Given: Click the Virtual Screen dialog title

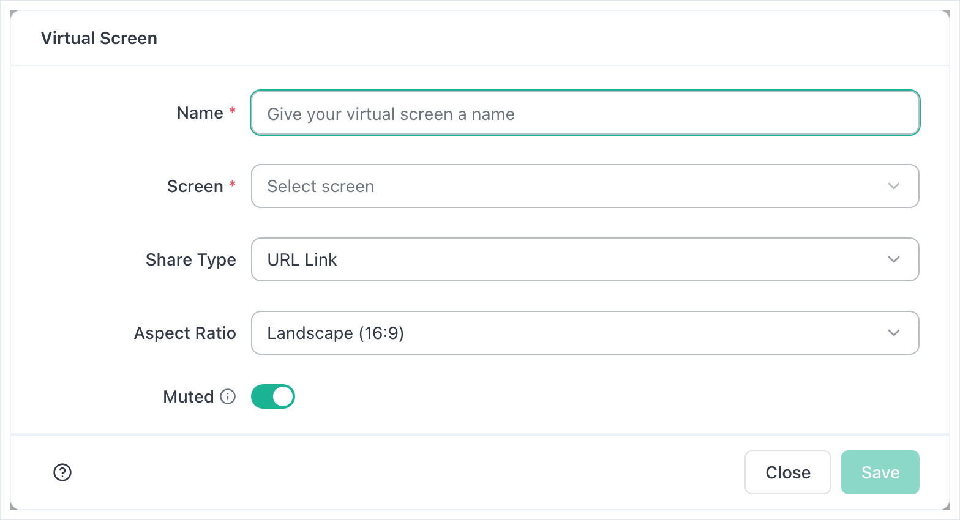Looking at the screenshot, I should [99, 38].
